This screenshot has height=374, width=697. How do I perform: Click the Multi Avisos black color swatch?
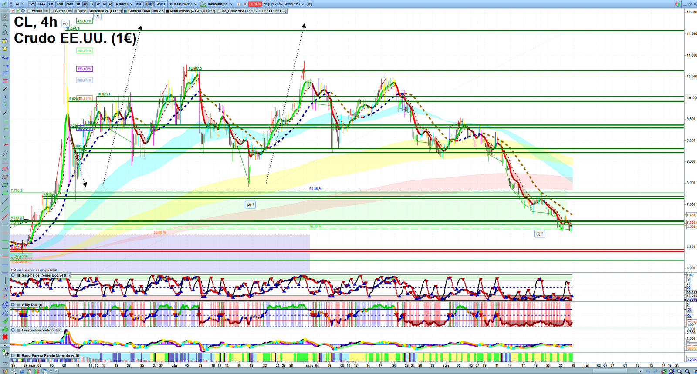[x=167, y=11]
